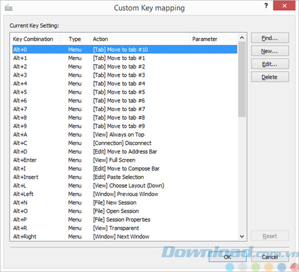Select the Alt+Enter Full Screen row
Screen dimensions: 299x272
[125, 160]
